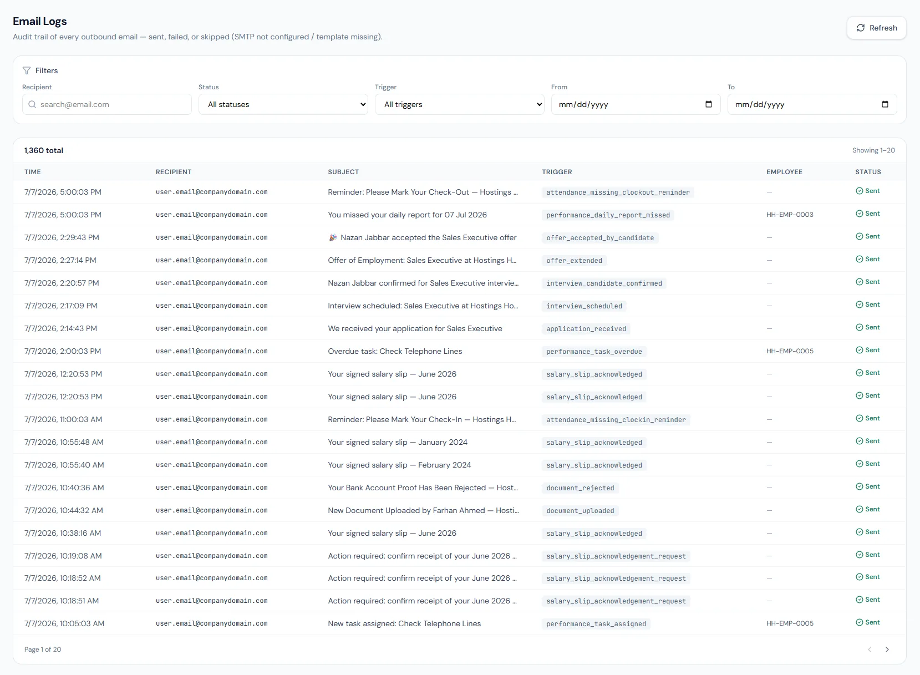Click the Email Logs page heading
920x675 pixels.
pos(40,21)
